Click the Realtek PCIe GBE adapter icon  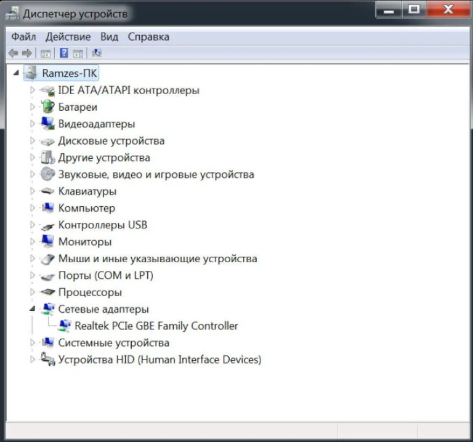tap(65, 326)
